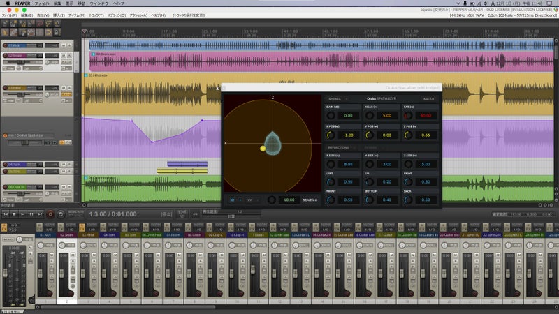The height and width of the screenshot is (314, 559).
Task: Click the GAIN knob in Oculus Spatializer
Action: (331, 115)
